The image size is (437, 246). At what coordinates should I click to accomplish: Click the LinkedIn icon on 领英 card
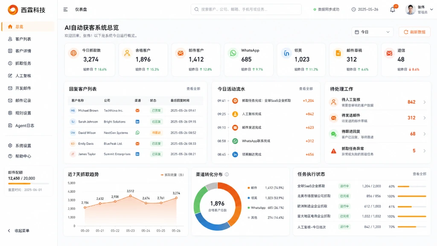click(286, 53)
